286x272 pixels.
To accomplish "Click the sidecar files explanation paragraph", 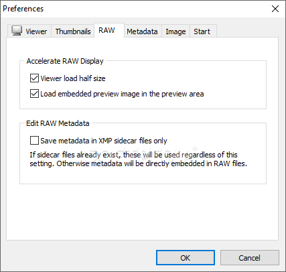I will [139, 159].
